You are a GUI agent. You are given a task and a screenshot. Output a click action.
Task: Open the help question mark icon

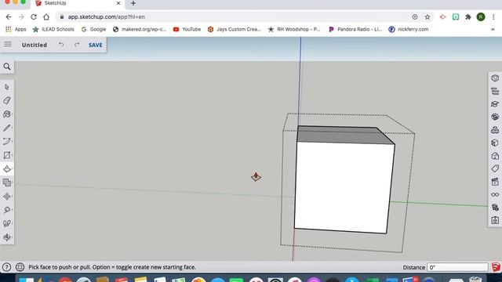(6, 267)
